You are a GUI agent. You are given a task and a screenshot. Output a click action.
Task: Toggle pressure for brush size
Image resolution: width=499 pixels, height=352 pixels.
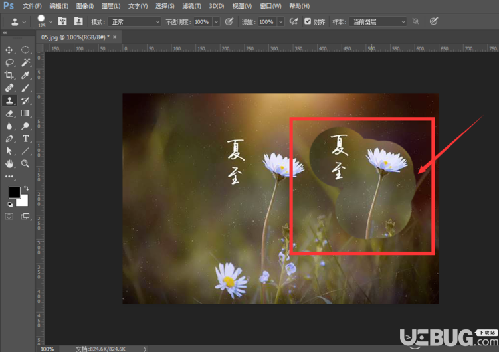coord(433,21)
